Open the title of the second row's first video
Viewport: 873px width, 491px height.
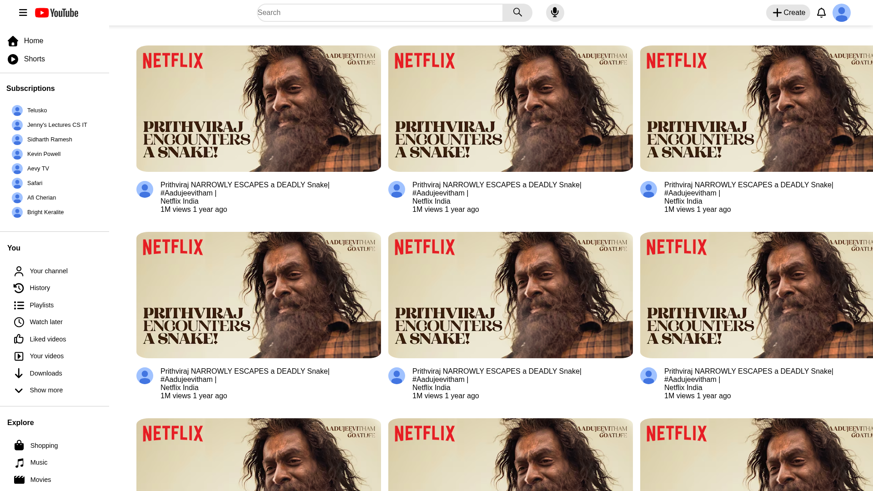click(245, 376)
